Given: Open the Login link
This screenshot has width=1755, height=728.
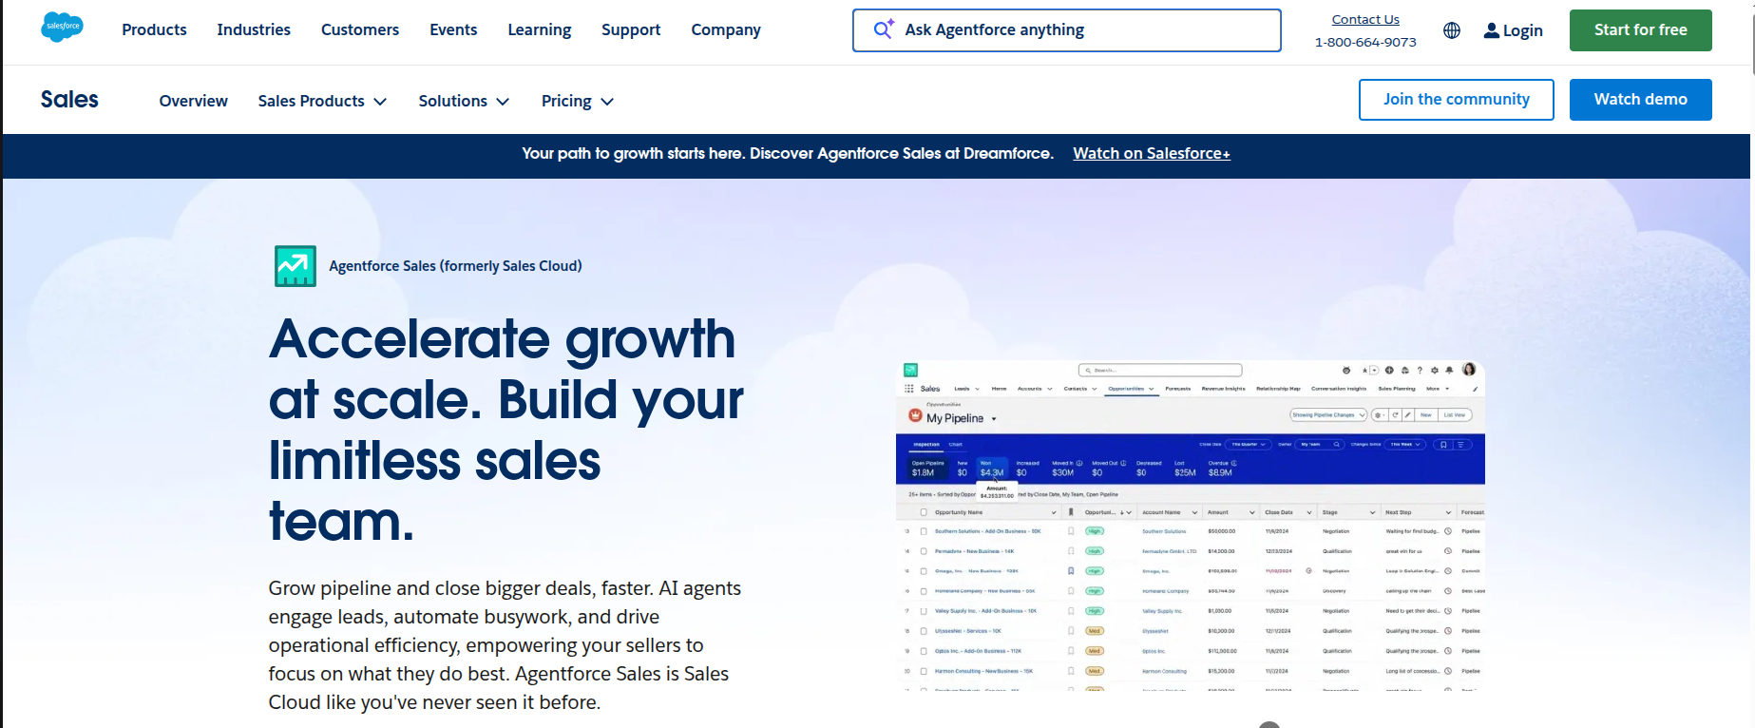Looking at the screenshot, I should tap(1513, 30).
